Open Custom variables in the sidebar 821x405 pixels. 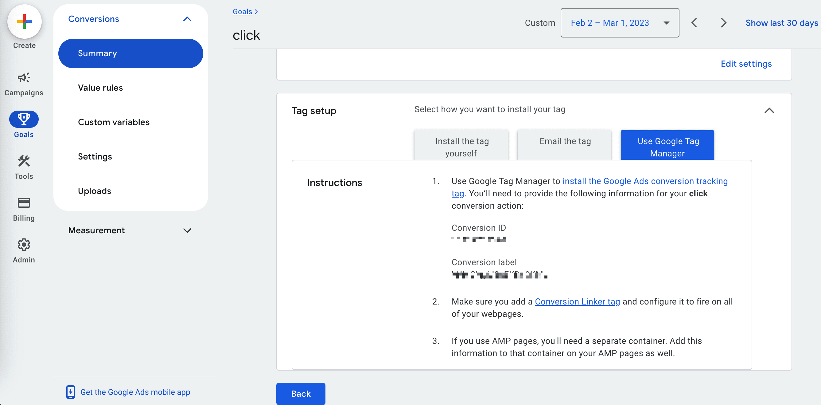pos(114,122)
